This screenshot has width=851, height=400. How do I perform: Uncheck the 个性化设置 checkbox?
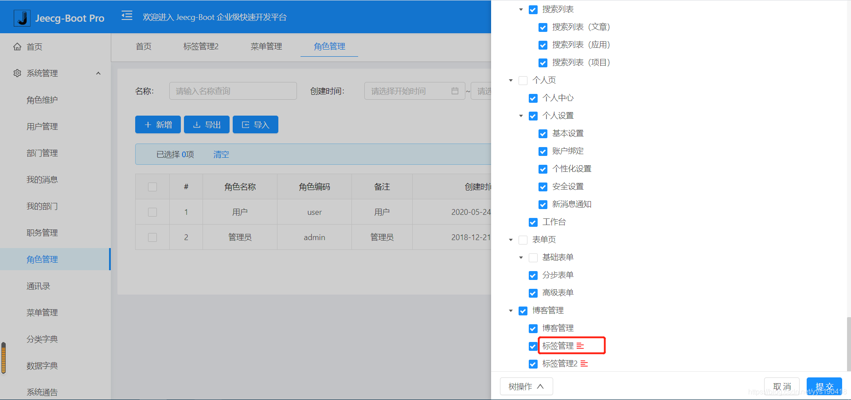543,169
